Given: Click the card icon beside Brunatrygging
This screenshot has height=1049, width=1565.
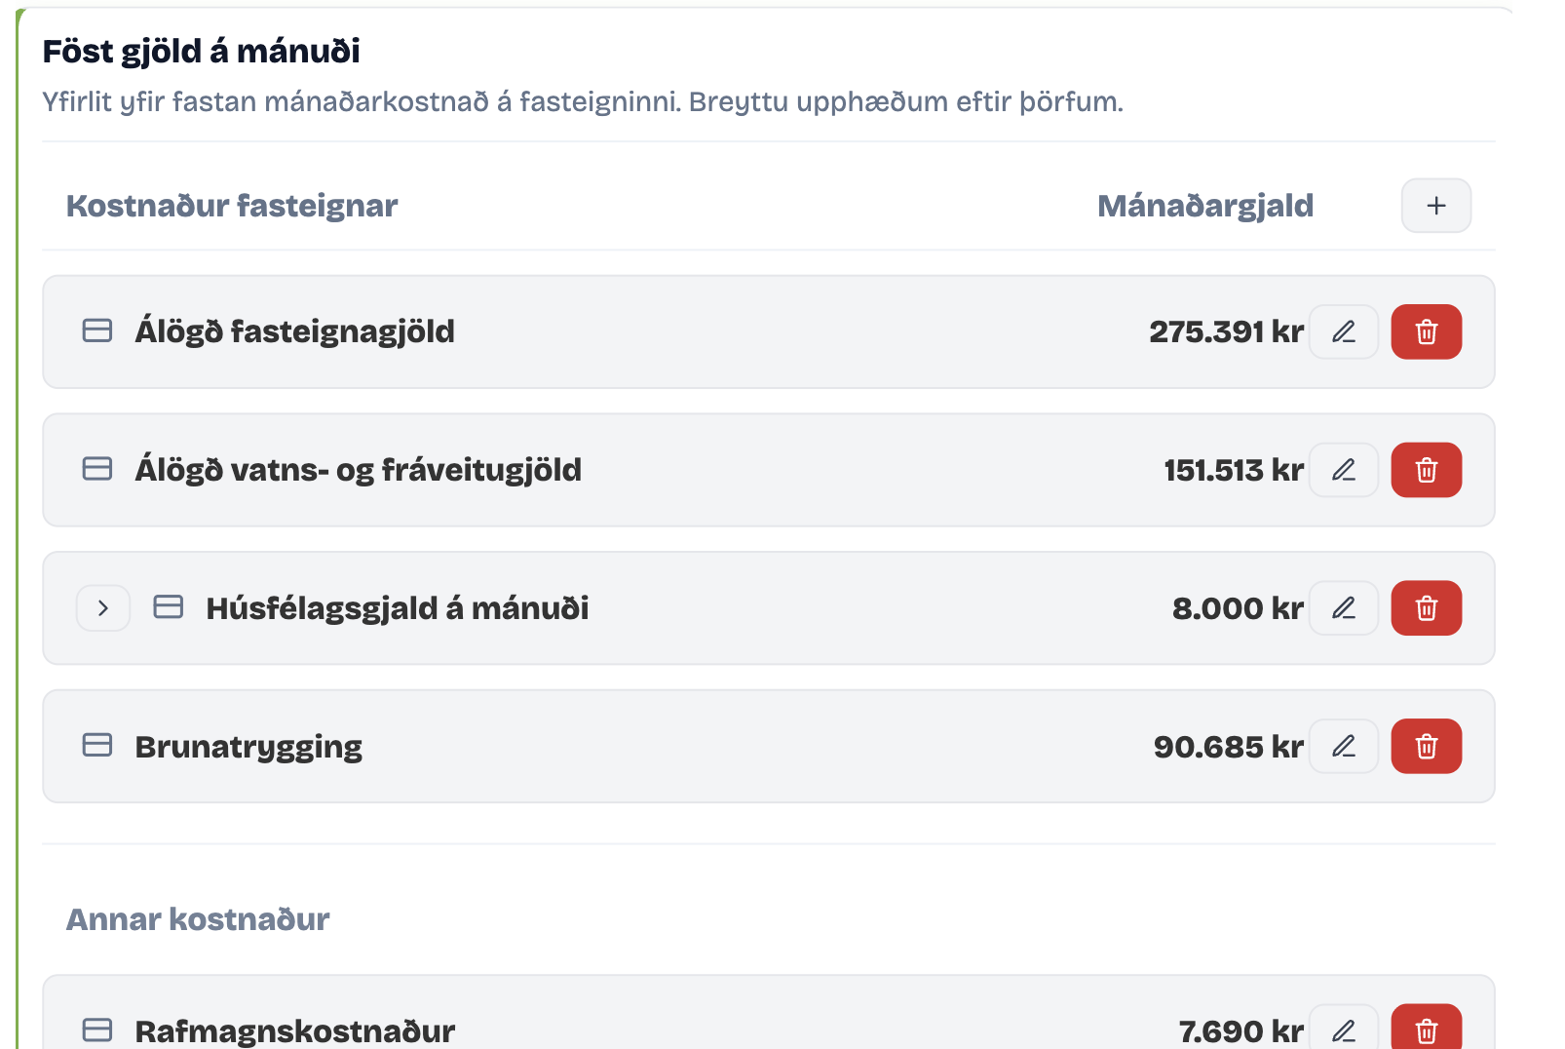Looking at the screenshot, I should pos(96,746).
